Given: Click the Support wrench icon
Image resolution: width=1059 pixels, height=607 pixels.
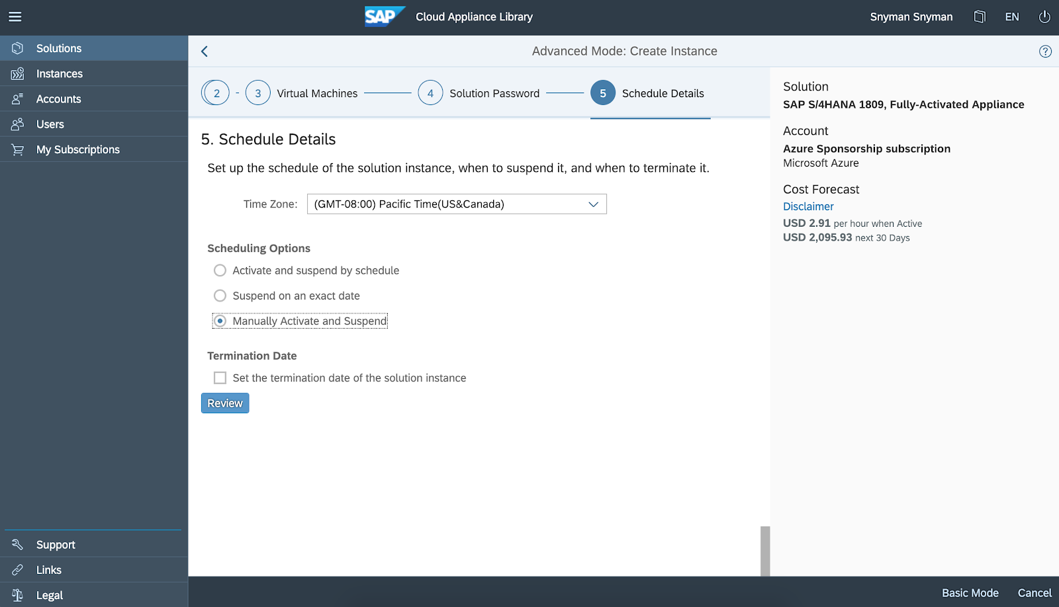Looking at the screenshot, I should click(18, 545).
